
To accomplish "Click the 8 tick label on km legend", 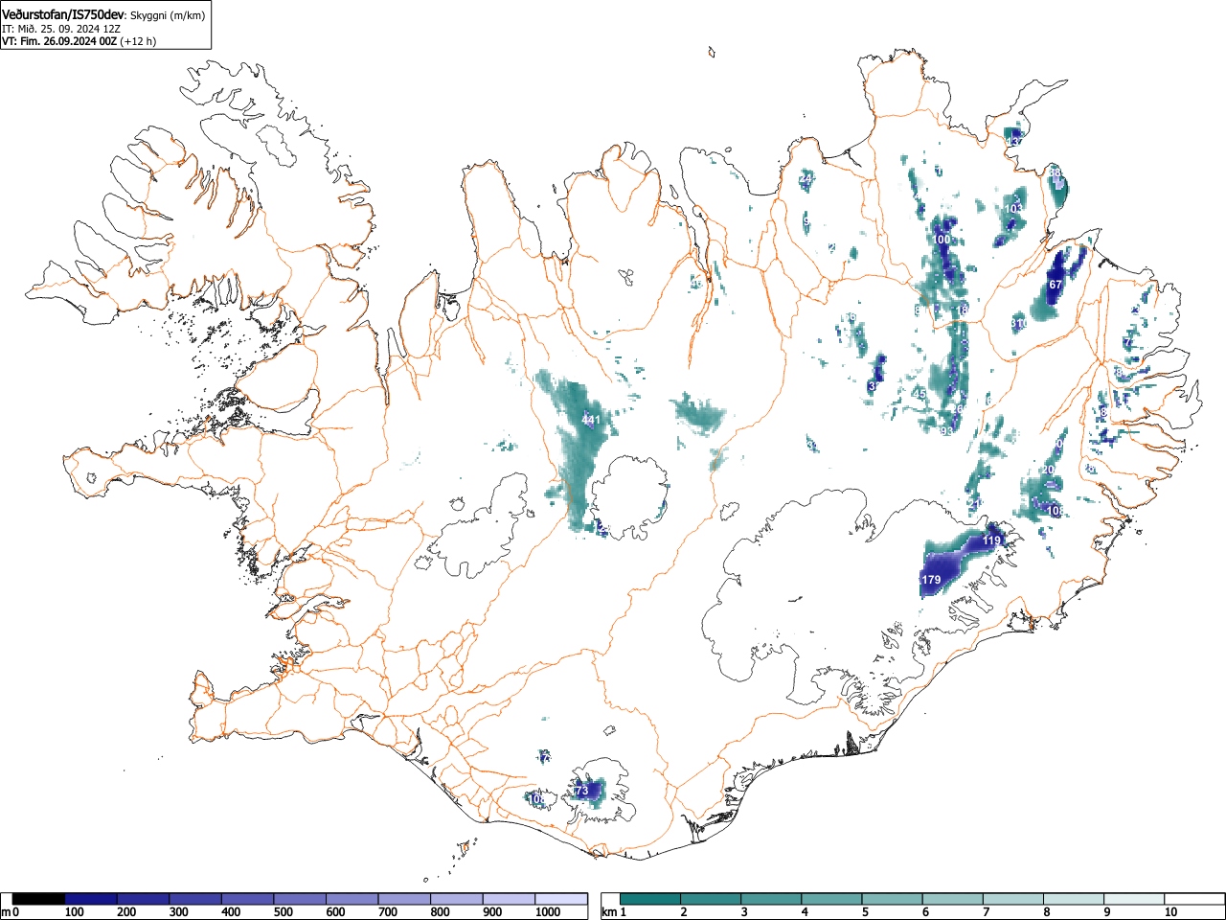I will coord(1047,912).
